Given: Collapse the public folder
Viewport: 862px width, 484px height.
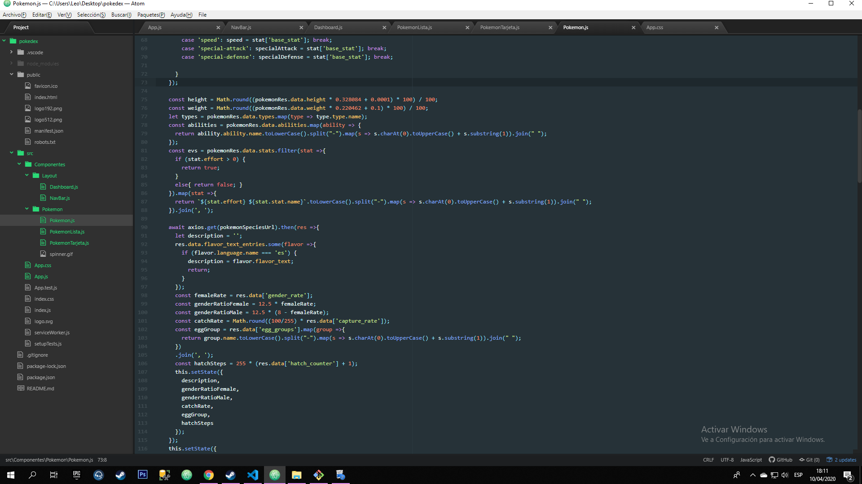Looking at the screenshot, I should (12, 74).
